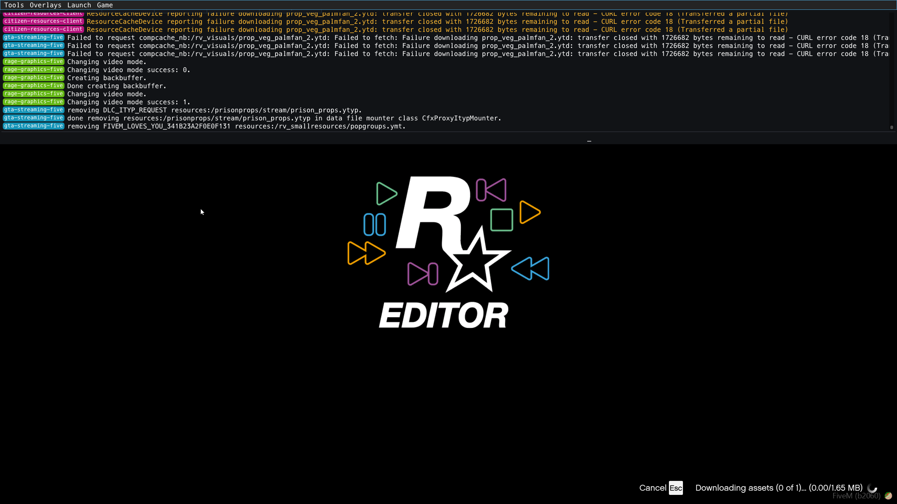Open the Launch menu
The image size is (897, 504).
79,5
